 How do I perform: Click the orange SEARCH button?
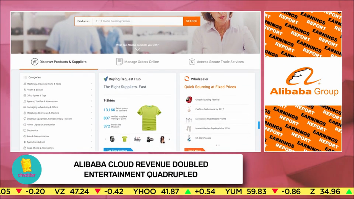click(x=192, y=21)
